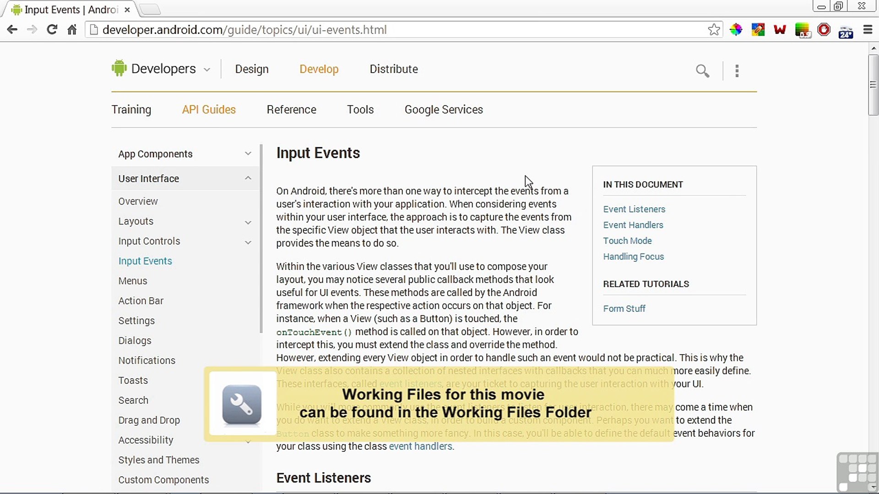Open Toasts in the sidebar
This screenshot has width=879, height=494.
click(x=133, y=381)
